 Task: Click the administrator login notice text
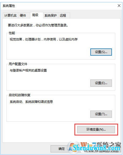pos(38,25)
